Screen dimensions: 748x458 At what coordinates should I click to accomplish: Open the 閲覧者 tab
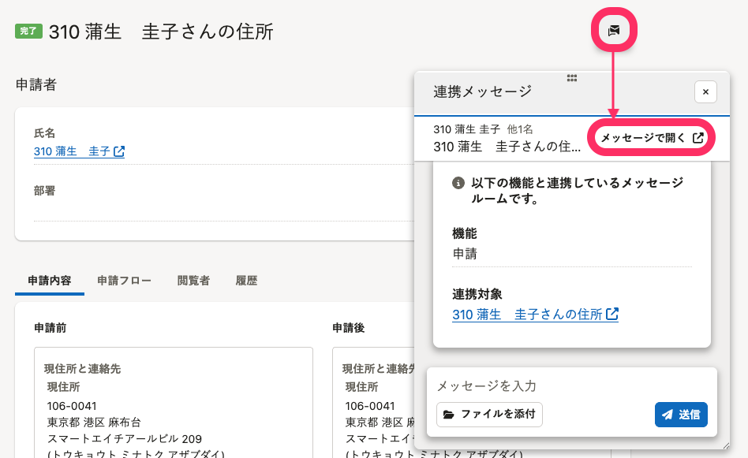193,281
